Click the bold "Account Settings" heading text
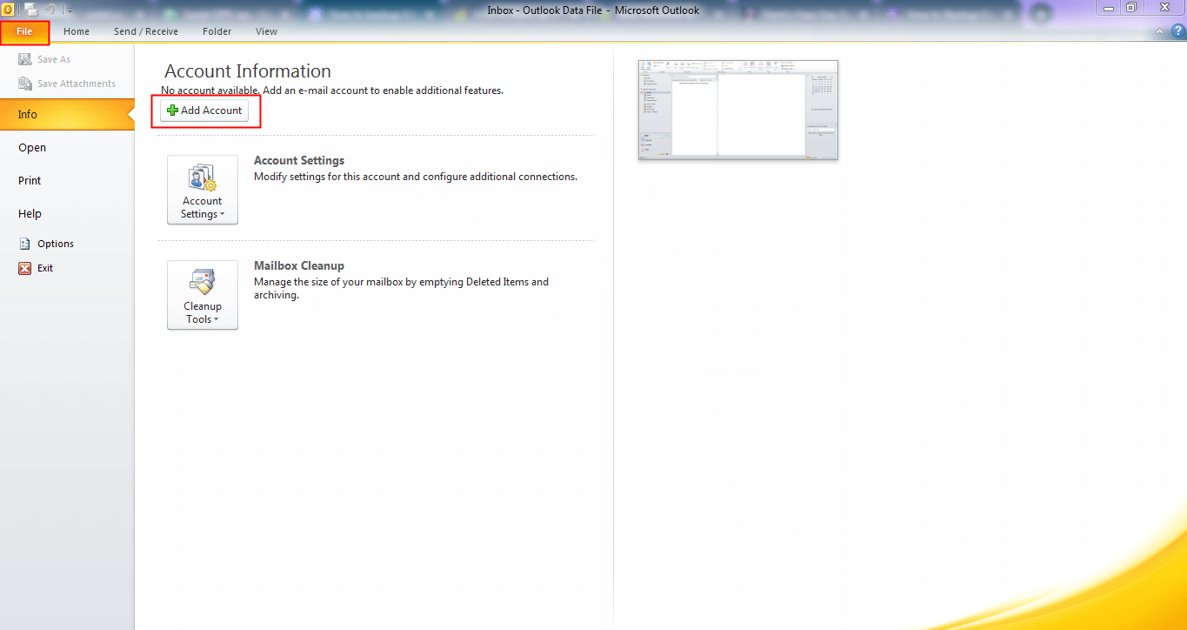Screen dimensions: 1187x630 299,161
